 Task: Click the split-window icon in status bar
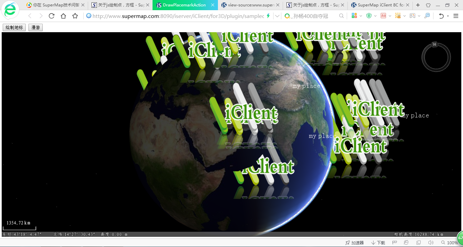(x=419, y=243)
